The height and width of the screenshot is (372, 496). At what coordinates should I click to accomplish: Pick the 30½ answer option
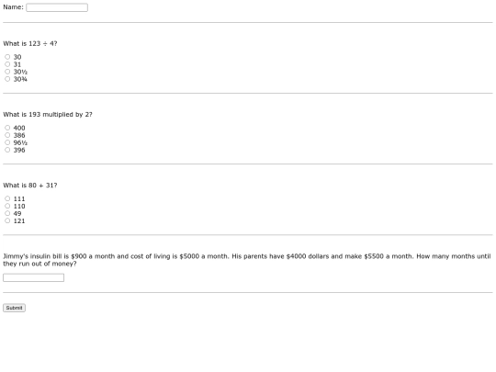pyautogui.click(x=7, y=72)
